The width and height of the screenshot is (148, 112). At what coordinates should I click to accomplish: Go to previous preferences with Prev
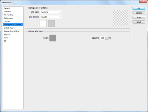click(139, 17)
